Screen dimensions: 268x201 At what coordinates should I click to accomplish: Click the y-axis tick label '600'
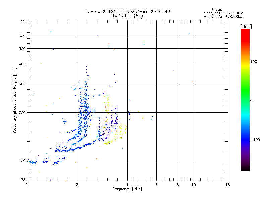click(22, 36)
